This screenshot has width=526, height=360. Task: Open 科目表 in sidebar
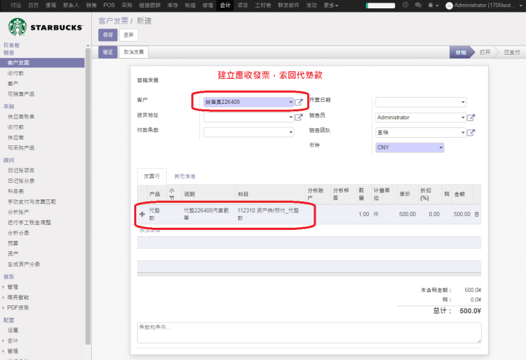click(16, 191)
